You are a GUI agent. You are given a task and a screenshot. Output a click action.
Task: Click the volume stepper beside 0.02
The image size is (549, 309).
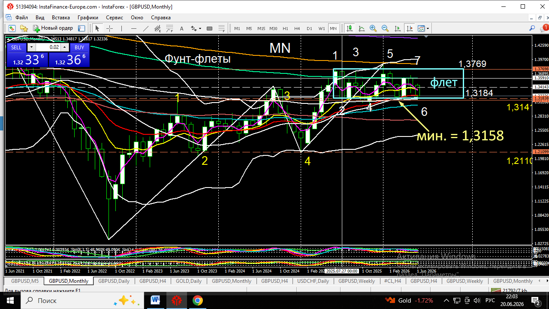(x=65, y=47)
